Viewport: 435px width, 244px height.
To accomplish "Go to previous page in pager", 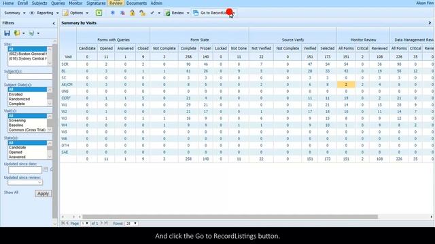I will pos(67,223).
